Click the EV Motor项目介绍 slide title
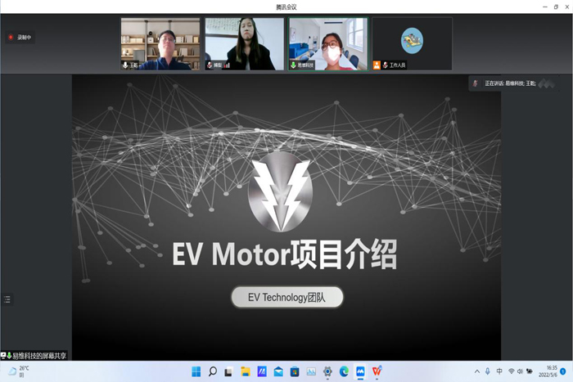Image resolution: width=573 pixels, height=382 pixels. click(285, 254)
